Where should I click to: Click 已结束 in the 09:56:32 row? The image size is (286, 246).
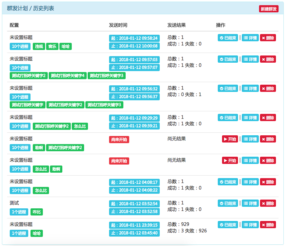[x=228, y=88]
